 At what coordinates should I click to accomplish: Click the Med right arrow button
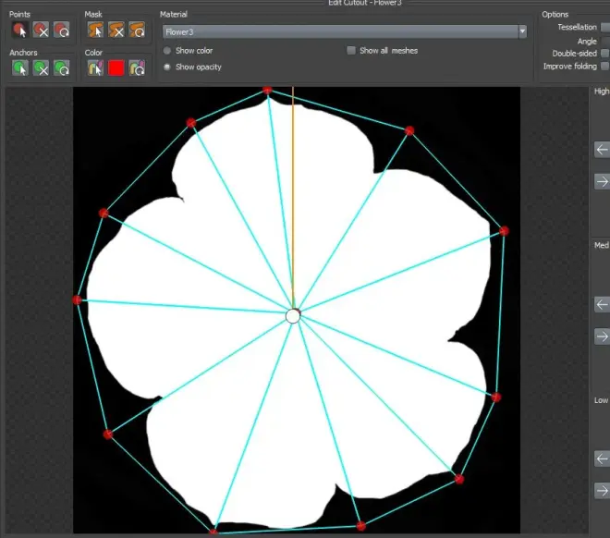point(602,336)
